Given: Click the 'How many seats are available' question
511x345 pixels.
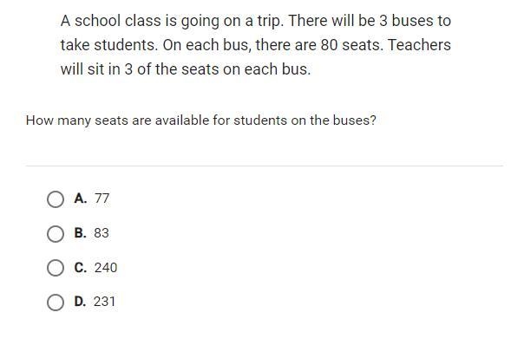Looking at the screenshot, I should click(200, 120).
